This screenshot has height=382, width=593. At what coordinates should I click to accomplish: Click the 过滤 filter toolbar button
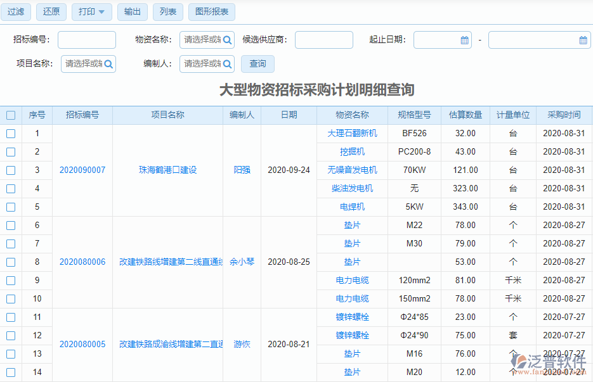pyautogui.click(x=15, y=11)
